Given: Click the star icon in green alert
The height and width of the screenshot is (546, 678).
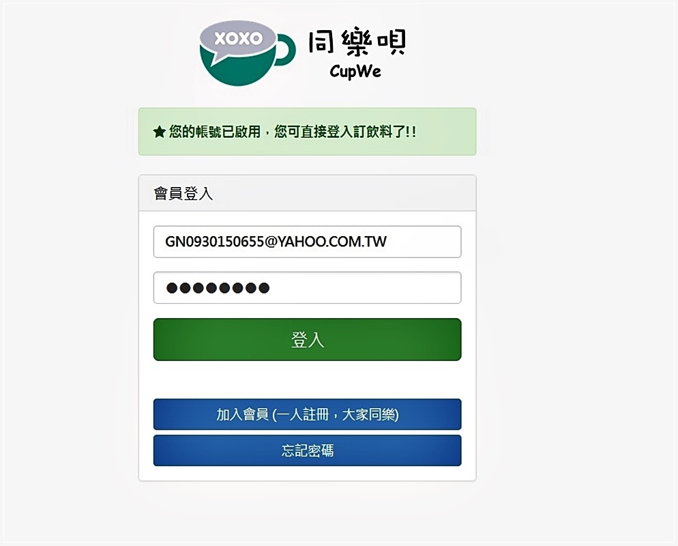Looking at the screenshot, I should coord(159,132).
